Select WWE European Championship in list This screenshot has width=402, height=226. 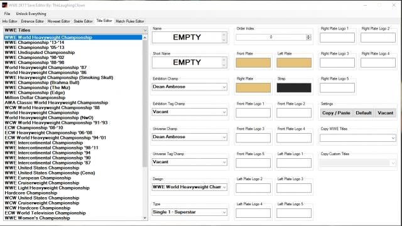[73, 178]
